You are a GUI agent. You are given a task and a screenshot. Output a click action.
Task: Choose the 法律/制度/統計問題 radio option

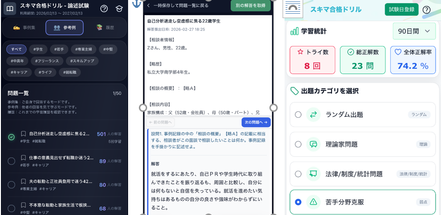298,174
